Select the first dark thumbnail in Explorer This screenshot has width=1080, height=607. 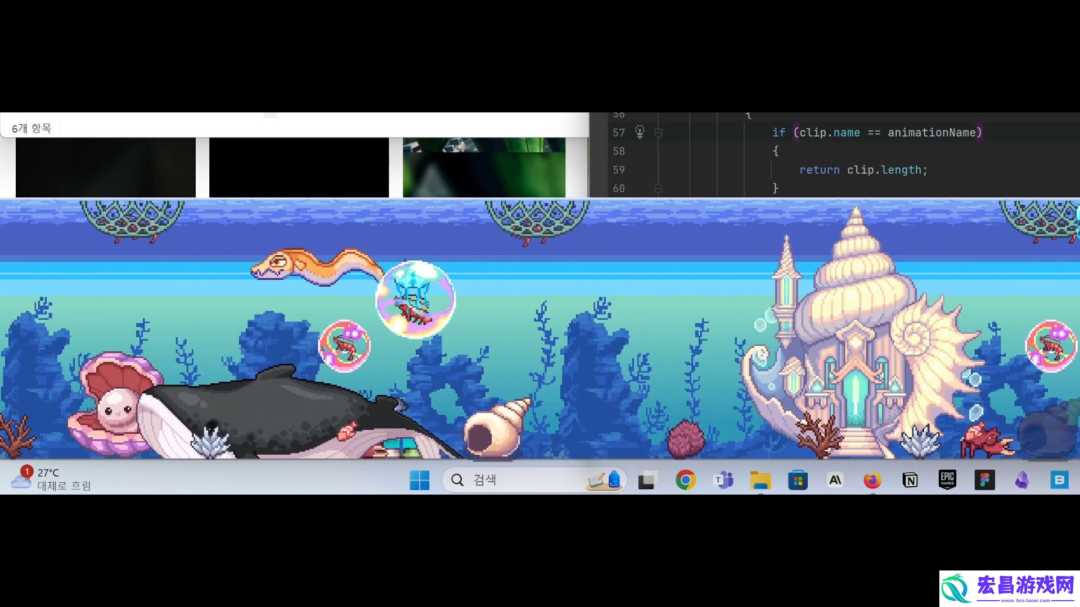click(x=106, y=167)
